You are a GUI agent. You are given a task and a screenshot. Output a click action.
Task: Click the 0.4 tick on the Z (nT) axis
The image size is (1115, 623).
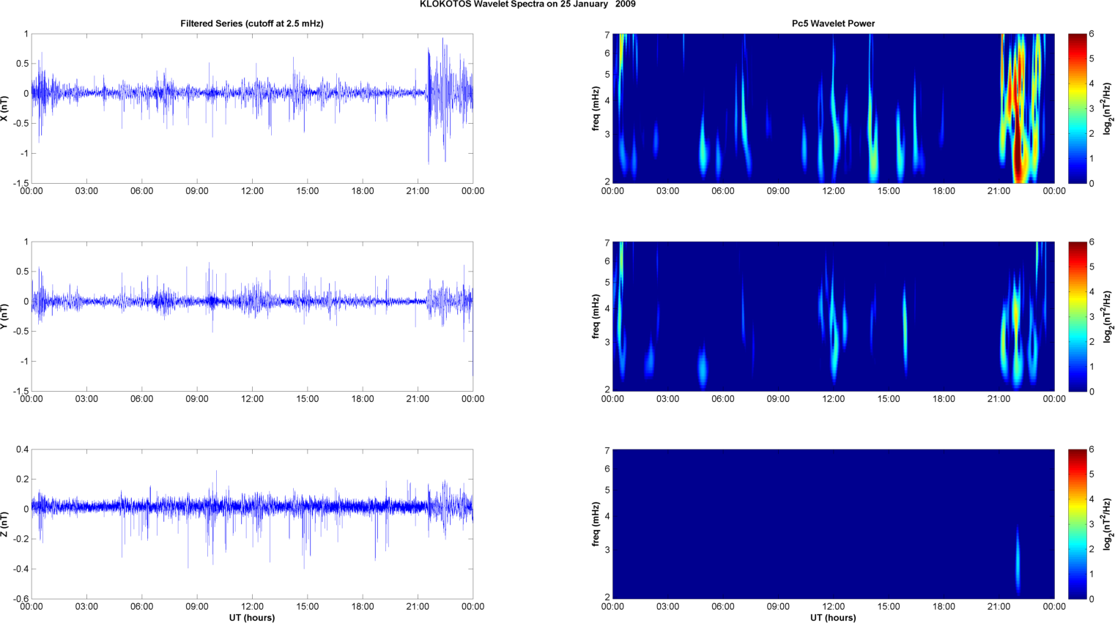(x=22, y=449)
